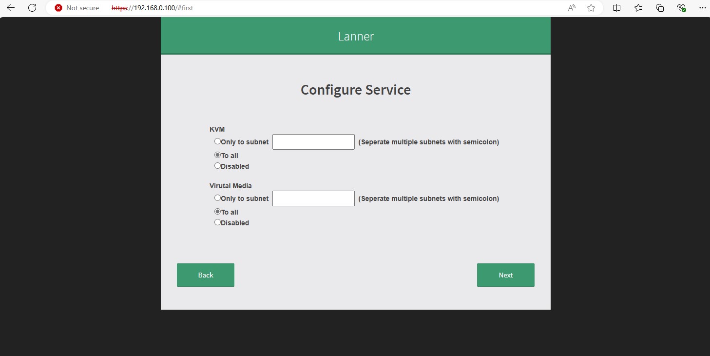
Task: Click the Next button
Action: [506, 275]
